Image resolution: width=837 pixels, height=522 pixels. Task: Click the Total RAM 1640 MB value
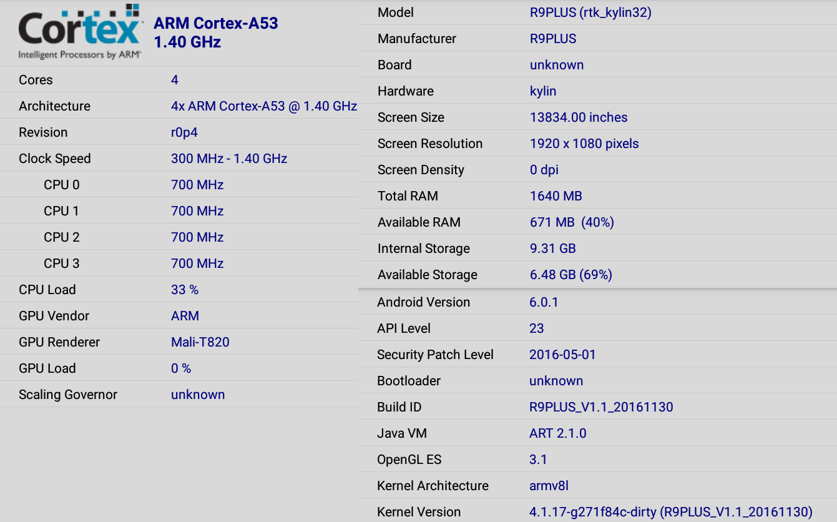coord(556,196)
